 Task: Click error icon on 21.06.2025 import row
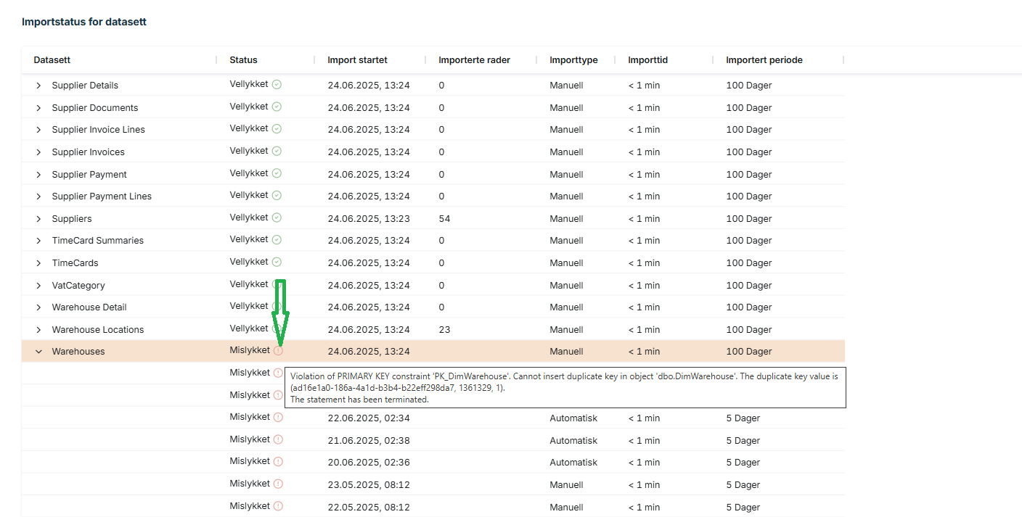point(279,439)
